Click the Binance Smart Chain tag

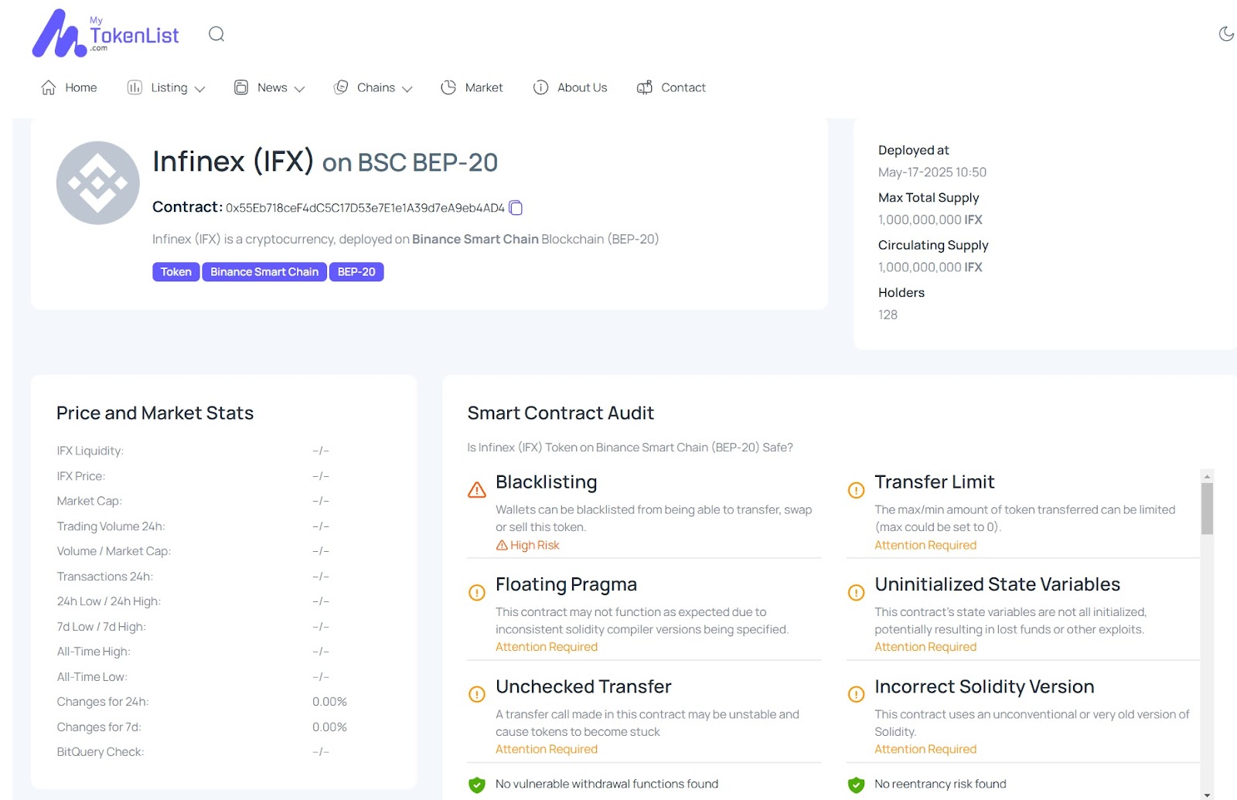click(x=264, y=272)
